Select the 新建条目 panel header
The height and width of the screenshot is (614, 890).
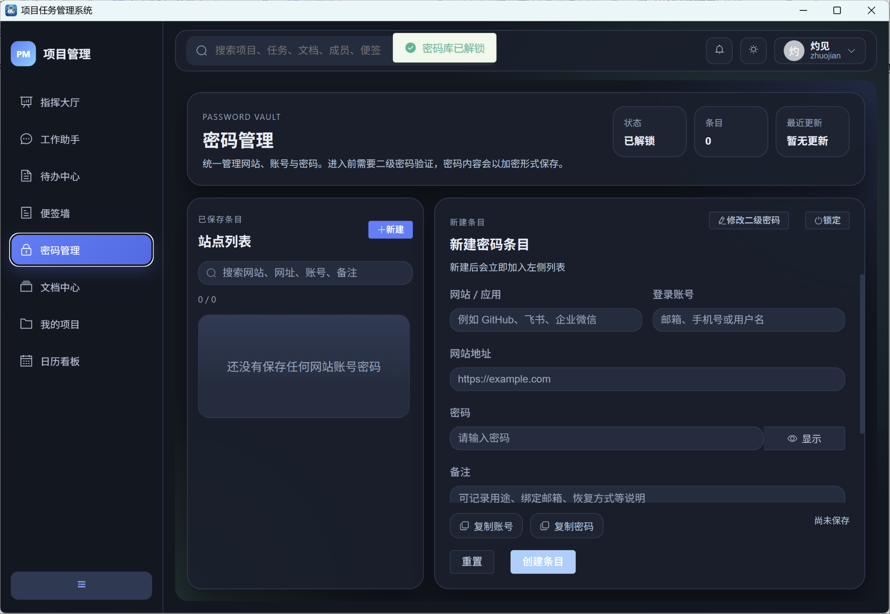pos(466,222)
